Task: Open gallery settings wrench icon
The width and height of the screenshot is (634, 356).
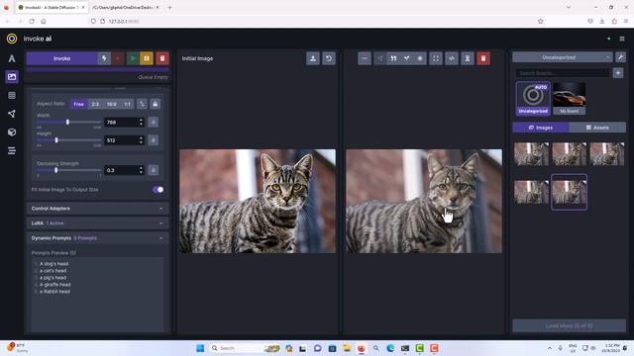Action: coord(621,57)
